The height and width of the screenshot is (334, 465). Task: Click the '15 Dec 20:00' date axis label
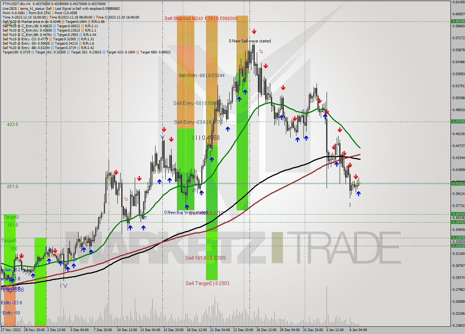tap(173, 330)
